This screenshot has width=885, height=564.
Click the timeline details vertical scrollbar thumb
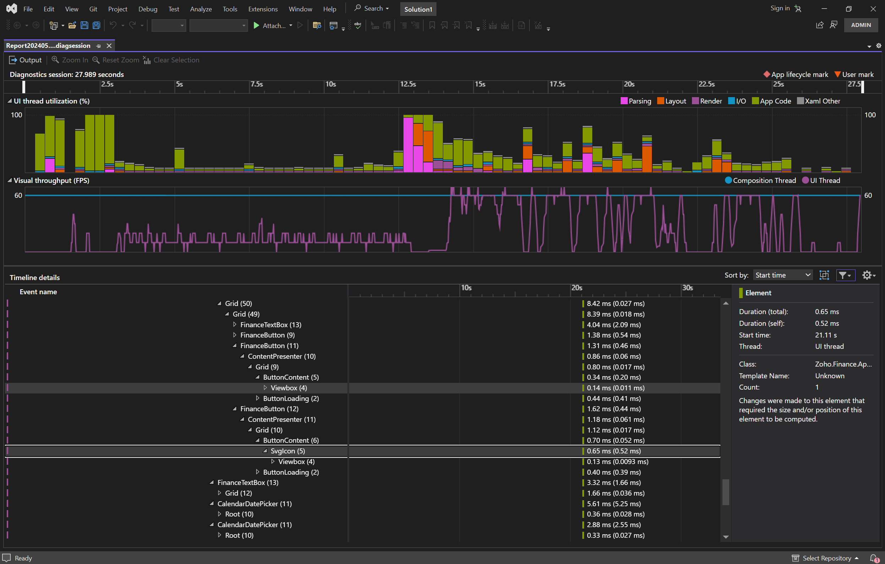point(725,492)
